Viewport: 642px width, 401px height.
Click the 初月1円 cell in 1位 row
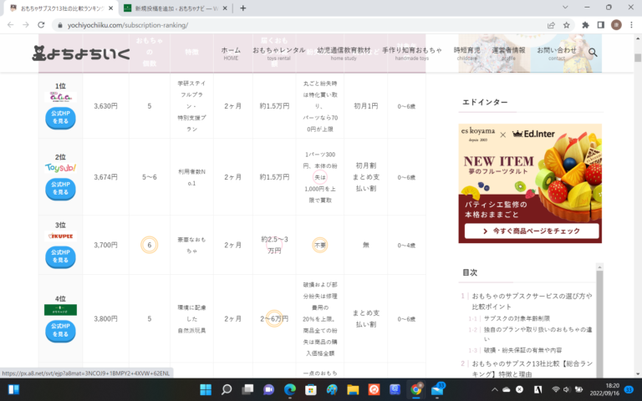pos(365,106)
